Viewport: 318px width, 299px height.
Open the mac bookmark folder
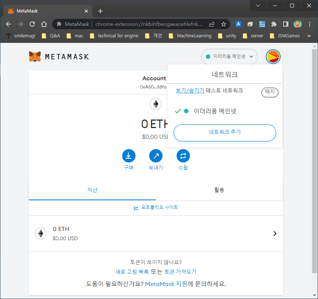point(75,36)
